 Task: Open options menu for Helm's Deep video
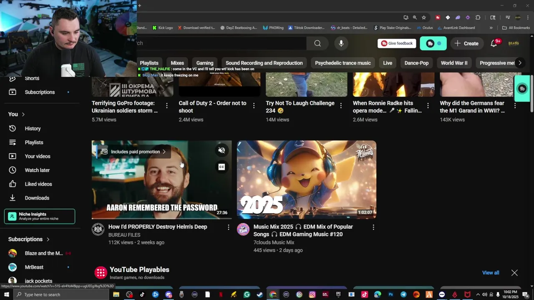228,227
